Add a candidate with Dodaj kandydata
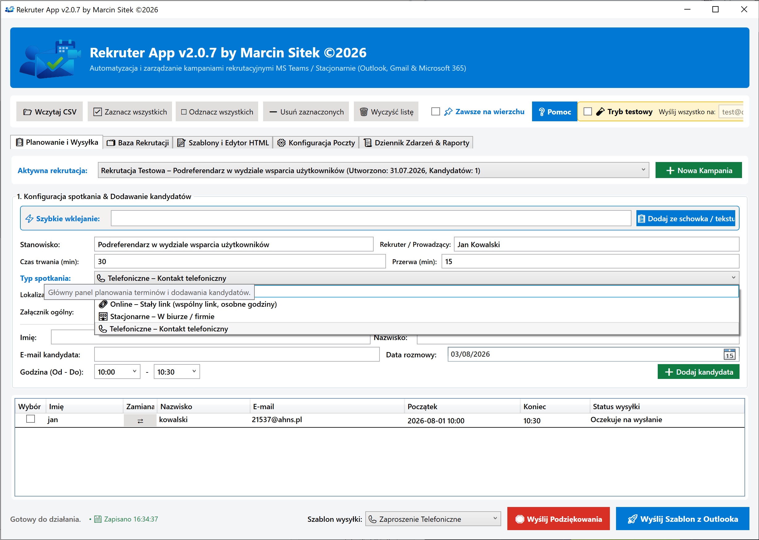759x540 pixels. tap(698, 372)
